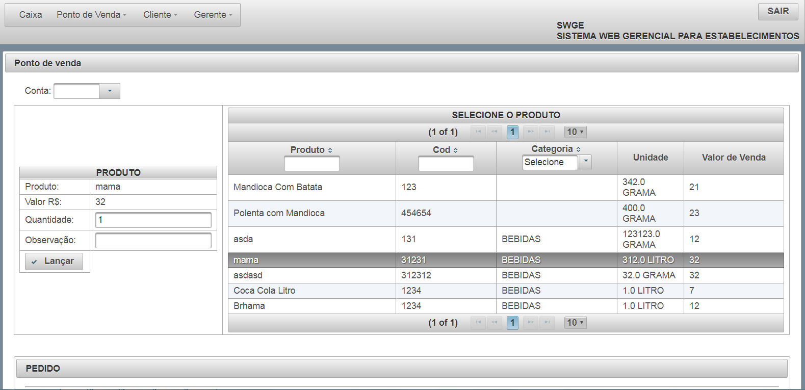Open the Conta dropdown
Image resolution: width=805 pixels, height=390 pixels.
coord(110,91)
